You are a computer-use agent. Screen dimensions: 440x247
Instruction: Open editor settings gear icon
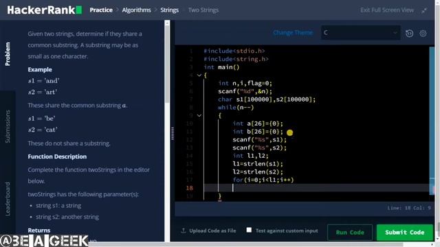click(x=423, y=34)
